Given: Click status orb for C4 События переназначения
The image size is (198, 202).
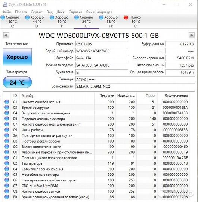Looking at the screenshot, I should pyautogui.click(x=7, y=169).
